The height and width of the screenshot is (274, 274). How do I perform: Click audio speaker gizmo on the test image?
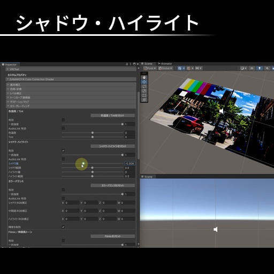tap(221, 111)
